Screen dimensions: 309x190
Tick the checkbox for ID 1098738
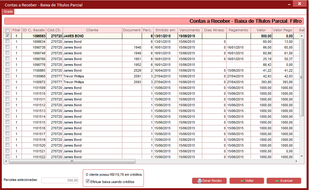[x=8, y=47]
